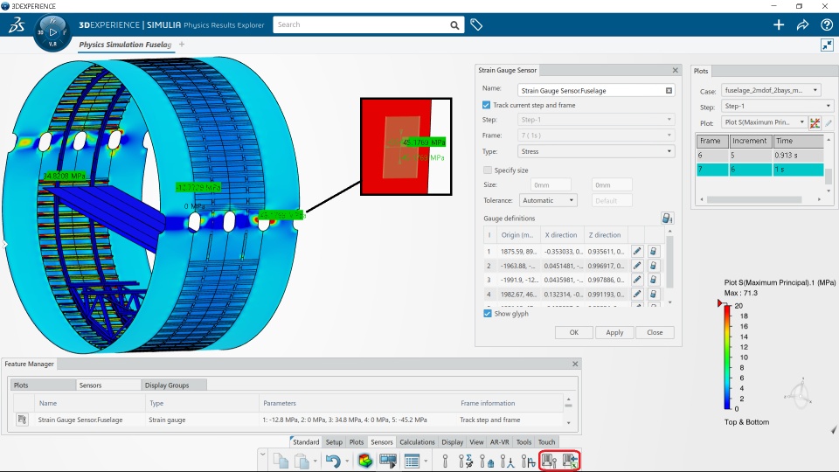
Task: Switch to the Standard toolbar tab
Action: pyautogui.click(x=306, y=442)
